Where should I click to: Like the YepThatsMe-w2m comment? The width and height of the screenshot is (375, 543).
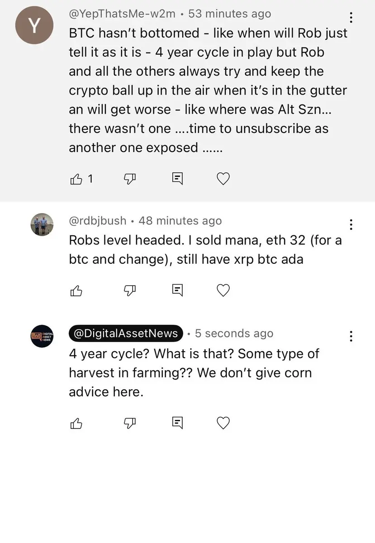click(x=76, y=179)
